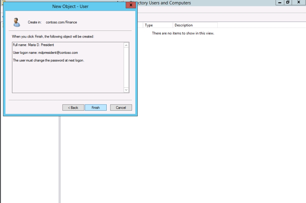Click the contoso.com/Finance container path

[x=61, y=22]
